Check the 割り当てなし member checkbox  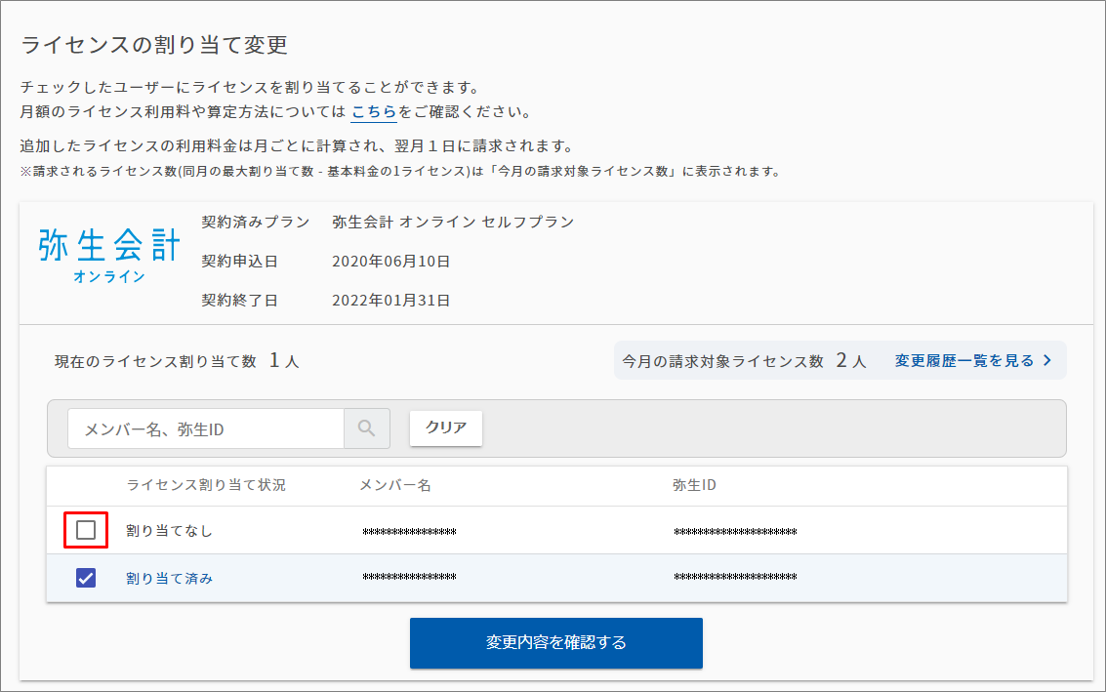(x=86, y=530)
